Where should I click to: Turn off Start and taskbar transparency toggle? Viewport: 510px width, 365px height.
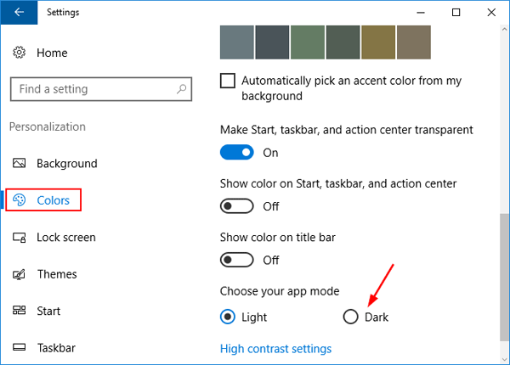tap(237, 153)
